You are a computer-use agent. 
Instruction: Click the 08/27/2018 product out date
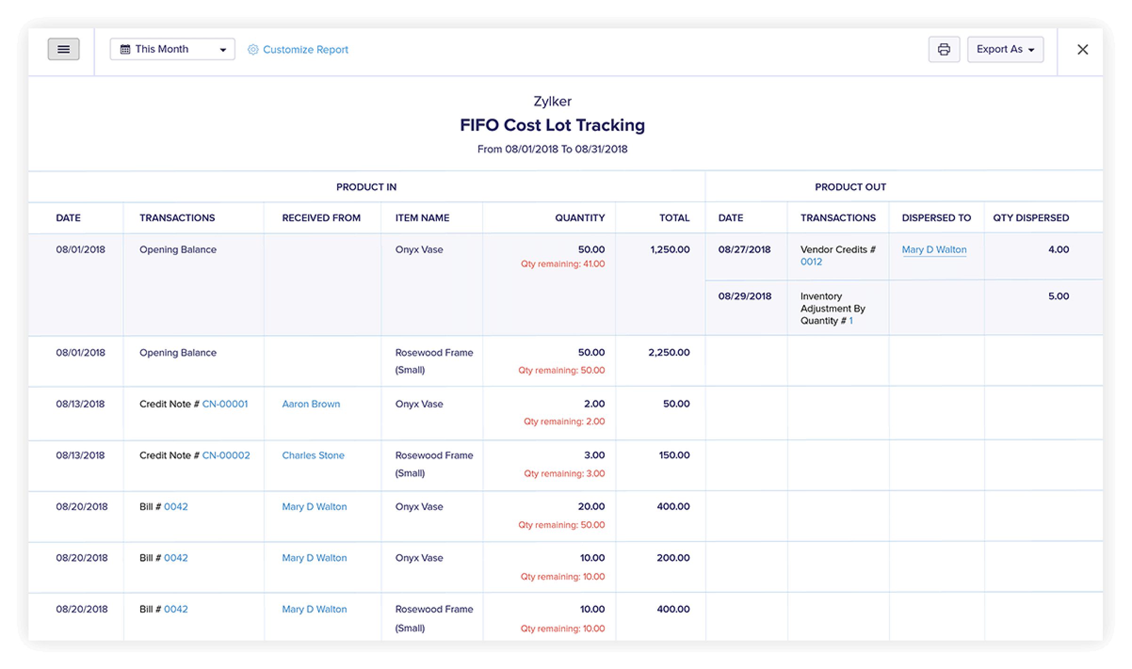tap(744, 249)
